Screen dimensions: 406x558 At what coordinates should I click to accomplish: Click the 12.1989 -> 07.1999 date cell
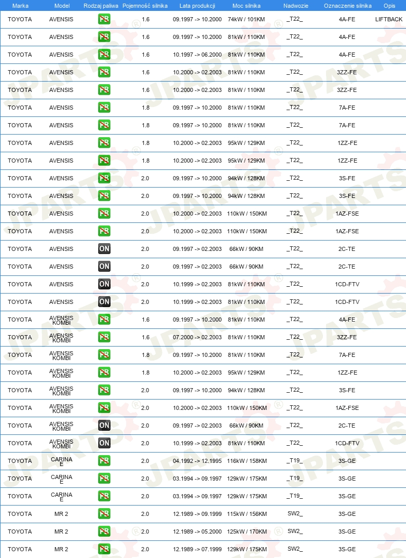[x=197, y=549]
